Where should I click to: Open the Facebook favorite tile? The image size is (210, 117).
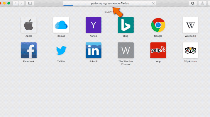coord(29,50)
